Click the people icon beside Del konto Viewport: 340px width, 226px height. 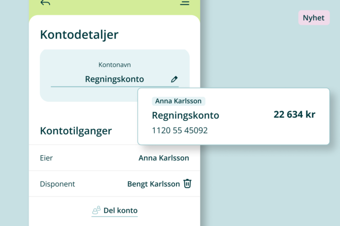(x=96, y=211)
